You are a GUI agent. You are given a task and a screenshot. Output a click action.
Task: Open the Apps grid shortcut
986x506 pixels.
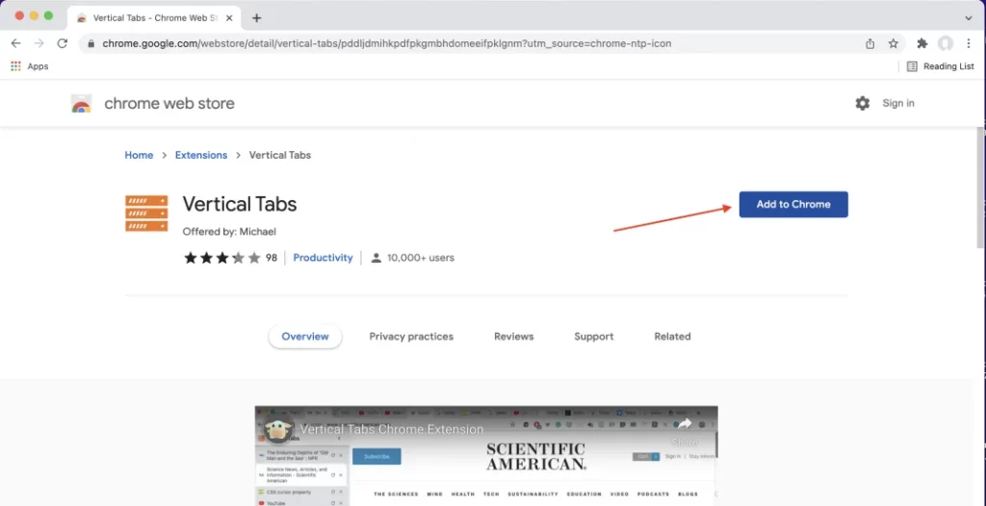29,66
